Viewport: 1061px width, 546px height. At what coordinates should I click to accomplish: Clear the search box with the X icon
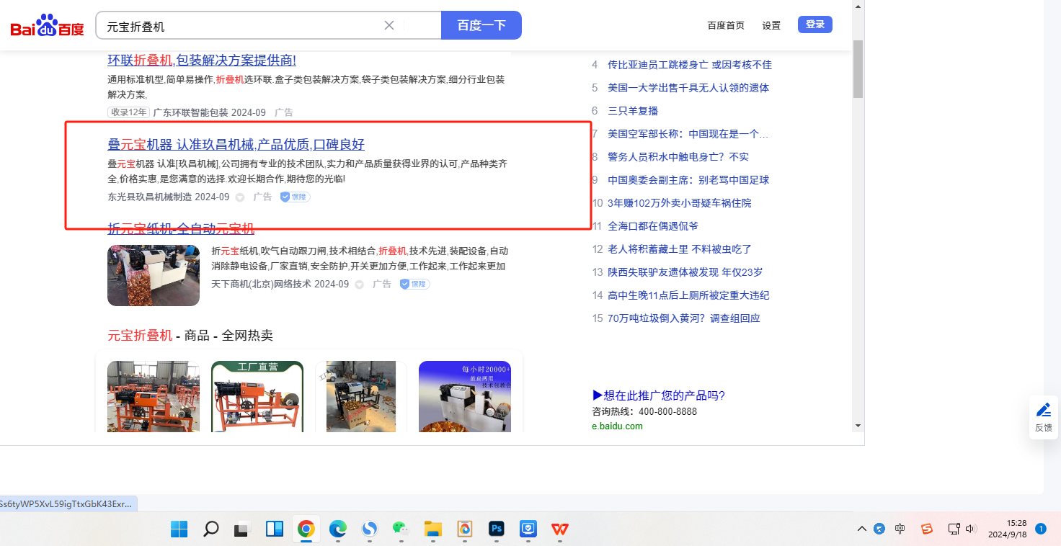[x=389, y=25]
